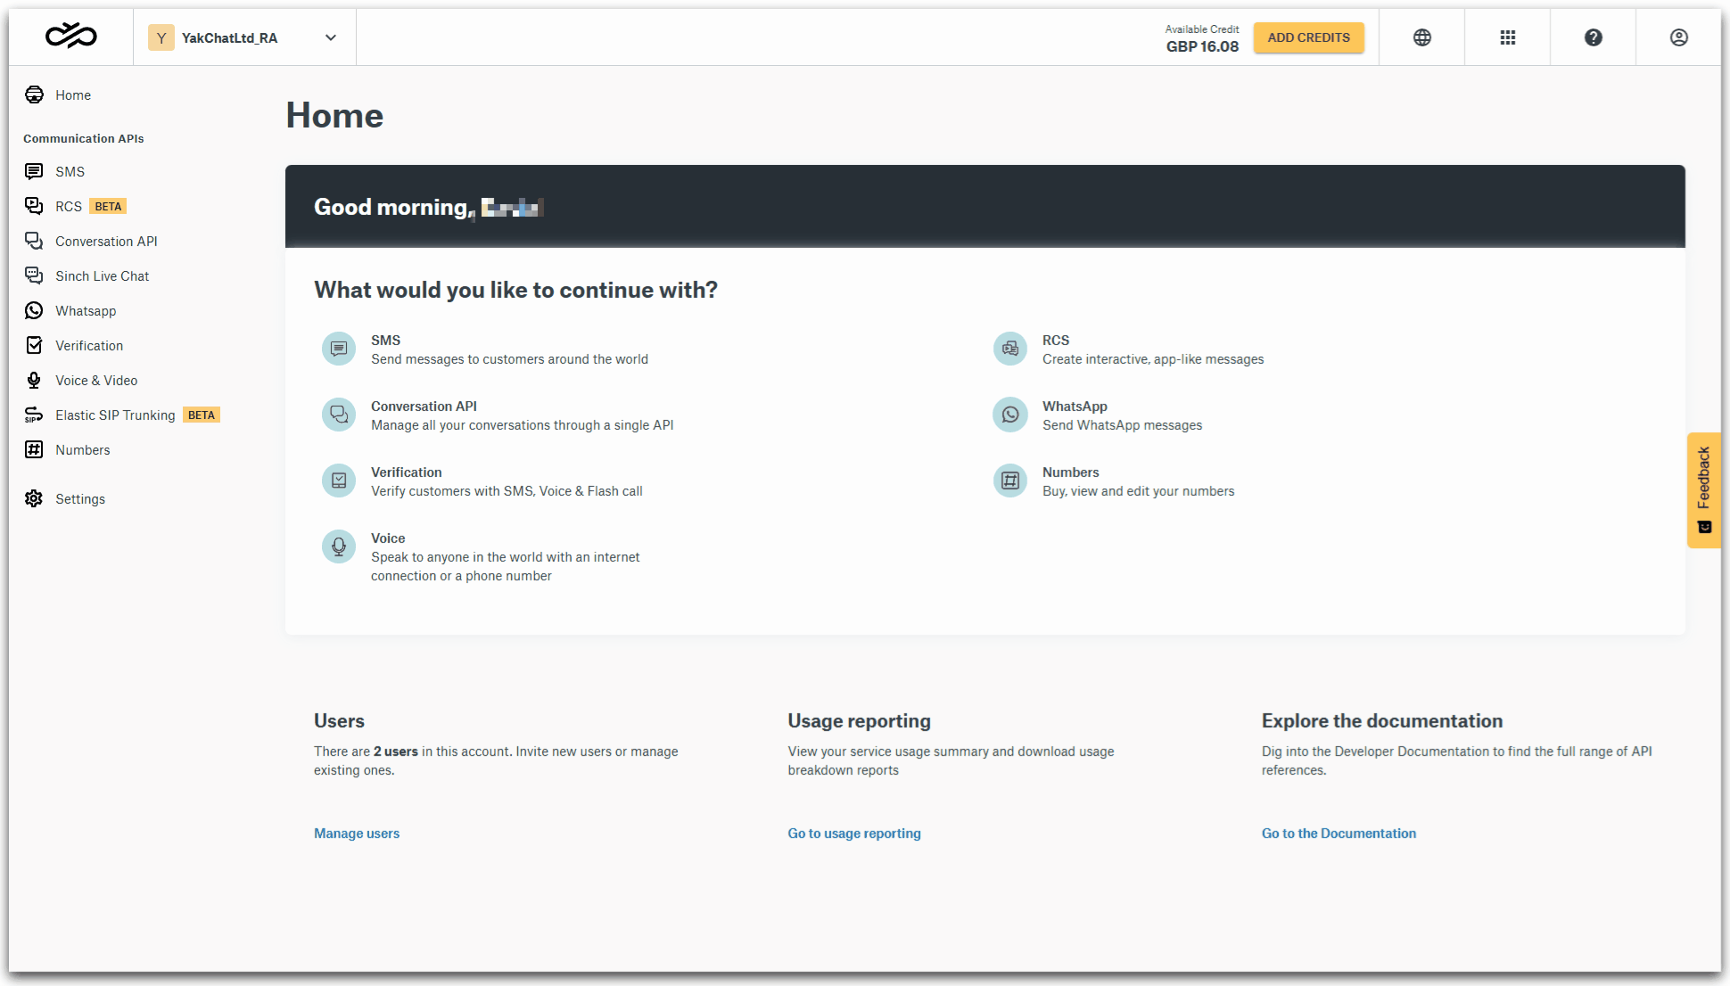The image size is (1730, 986).
Task: Click the Numbers hash icon in main panel
Action: [x=1010, y=481]
